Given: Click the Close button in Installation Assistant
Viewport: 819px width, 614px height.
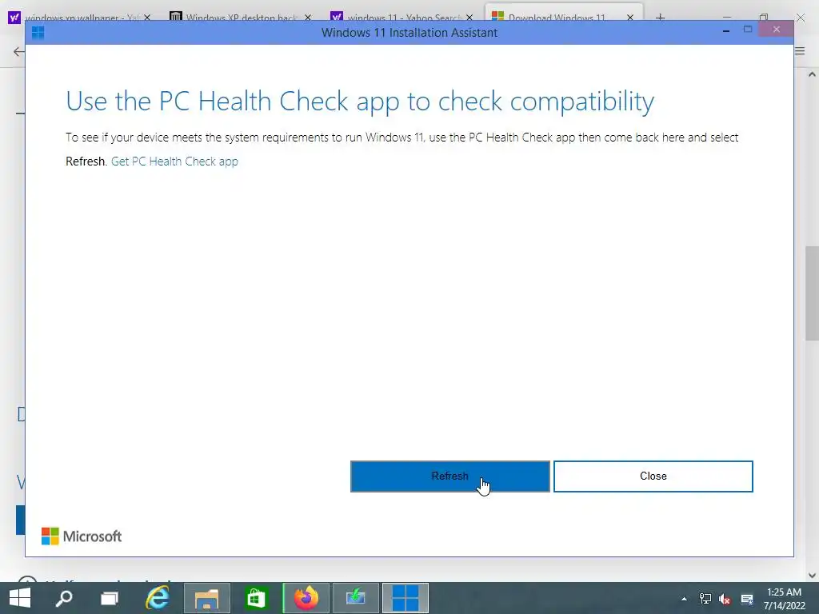Looking at the screenshot, I should [653, 476].
